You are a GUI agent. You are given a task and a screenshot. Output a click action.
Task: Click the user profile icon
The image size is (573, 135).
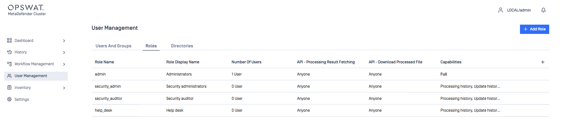(500, 10)
